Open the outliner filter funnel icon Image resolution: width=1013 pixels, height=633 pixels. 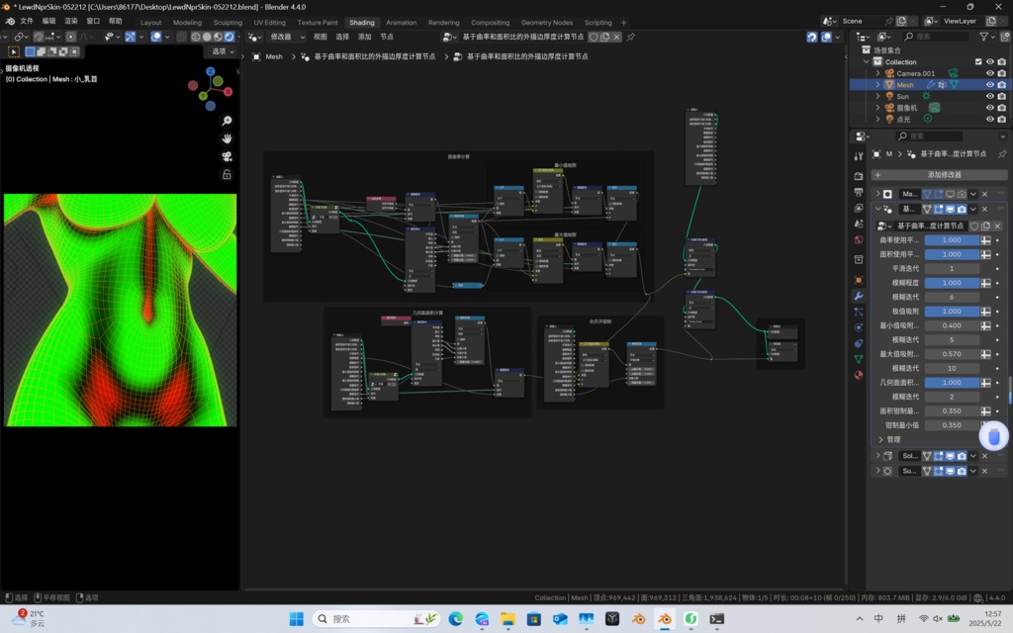(x=984, y=37)
